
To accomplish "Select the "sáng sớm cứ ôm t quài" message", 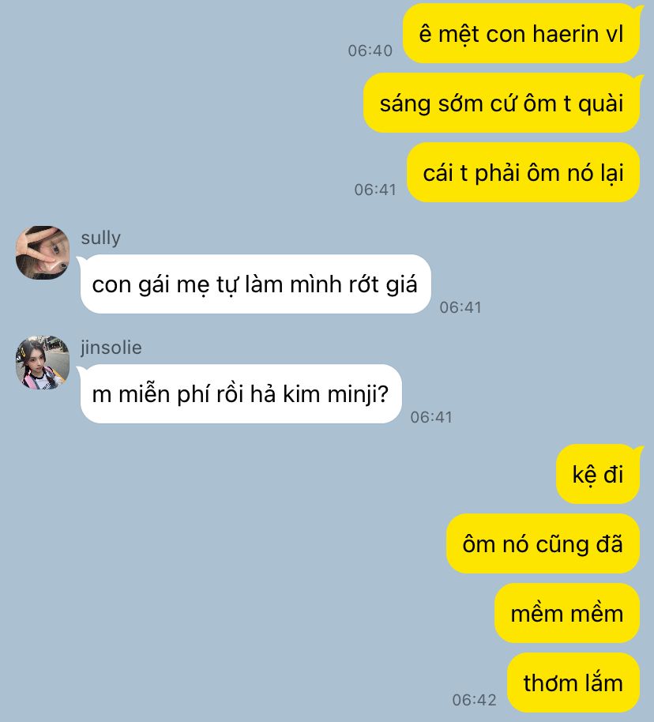I will point(502,103).
